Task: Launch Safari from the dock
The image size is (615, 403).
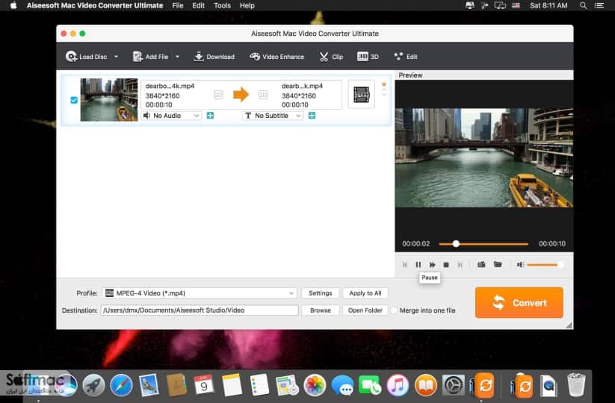Action: tap(121, 385)
